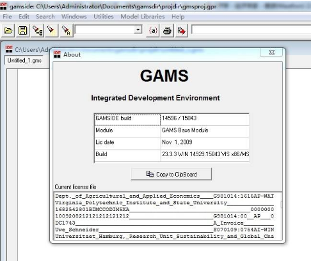Select the 14596 / 15043 build value
311x261 pixels.
pyautogui.click(x=205, y=120)
